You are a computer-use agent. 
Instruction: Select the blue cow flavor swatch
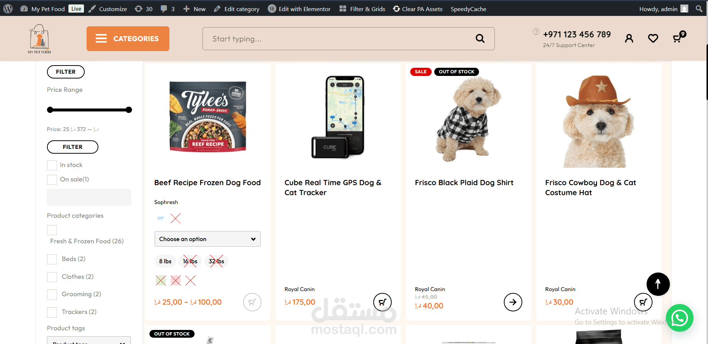tap(161, 218)
